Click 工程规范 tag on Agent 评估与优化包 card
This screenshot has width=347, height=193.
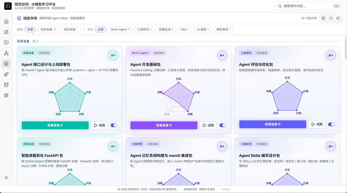pos(246,53)
